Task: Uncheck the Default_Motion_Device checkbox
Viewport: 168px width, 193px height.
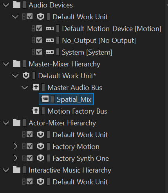Action: [39, 28]
